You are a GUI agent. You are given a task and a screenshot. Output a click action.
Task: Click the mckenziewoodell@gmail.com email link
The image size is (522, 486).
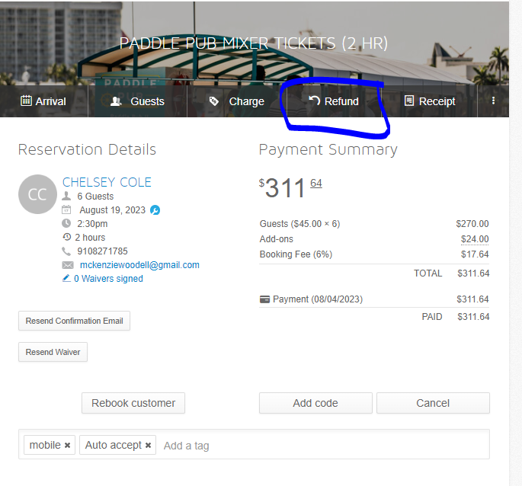click(139, 265)
